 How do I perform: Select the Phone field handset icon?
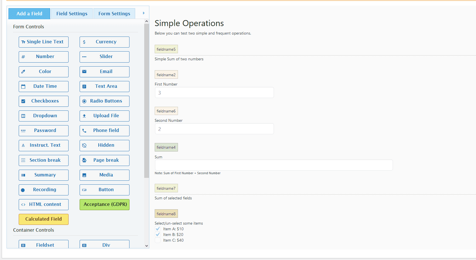coord(84,131)
